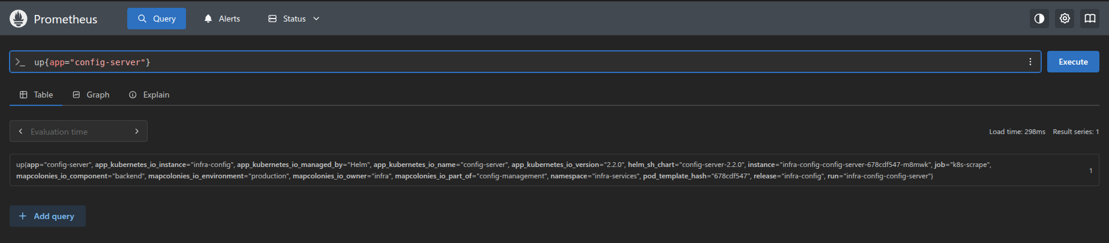Click the Prometheus title text
This screenshot has height=243, width=1109.
pos(65,19)
